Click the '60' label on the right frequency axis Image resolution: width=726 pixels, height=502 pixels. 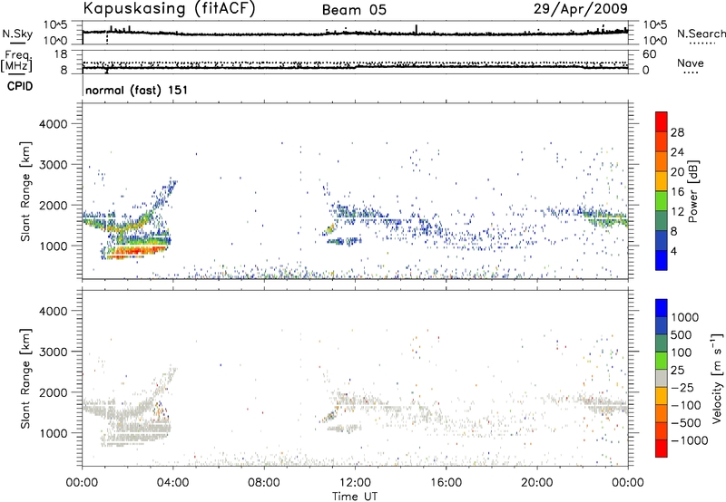click(x=650, y=54)
